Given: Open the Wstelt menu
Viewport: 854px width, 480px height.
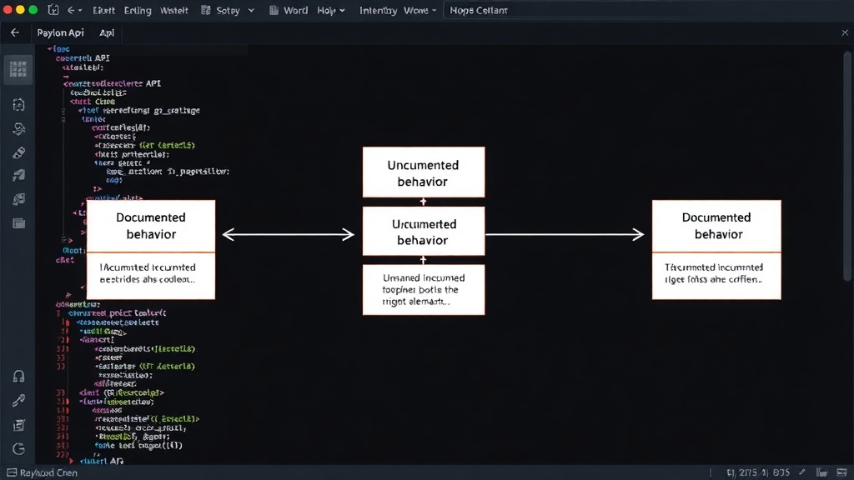Looking at the screenshot, I should 173,10.
